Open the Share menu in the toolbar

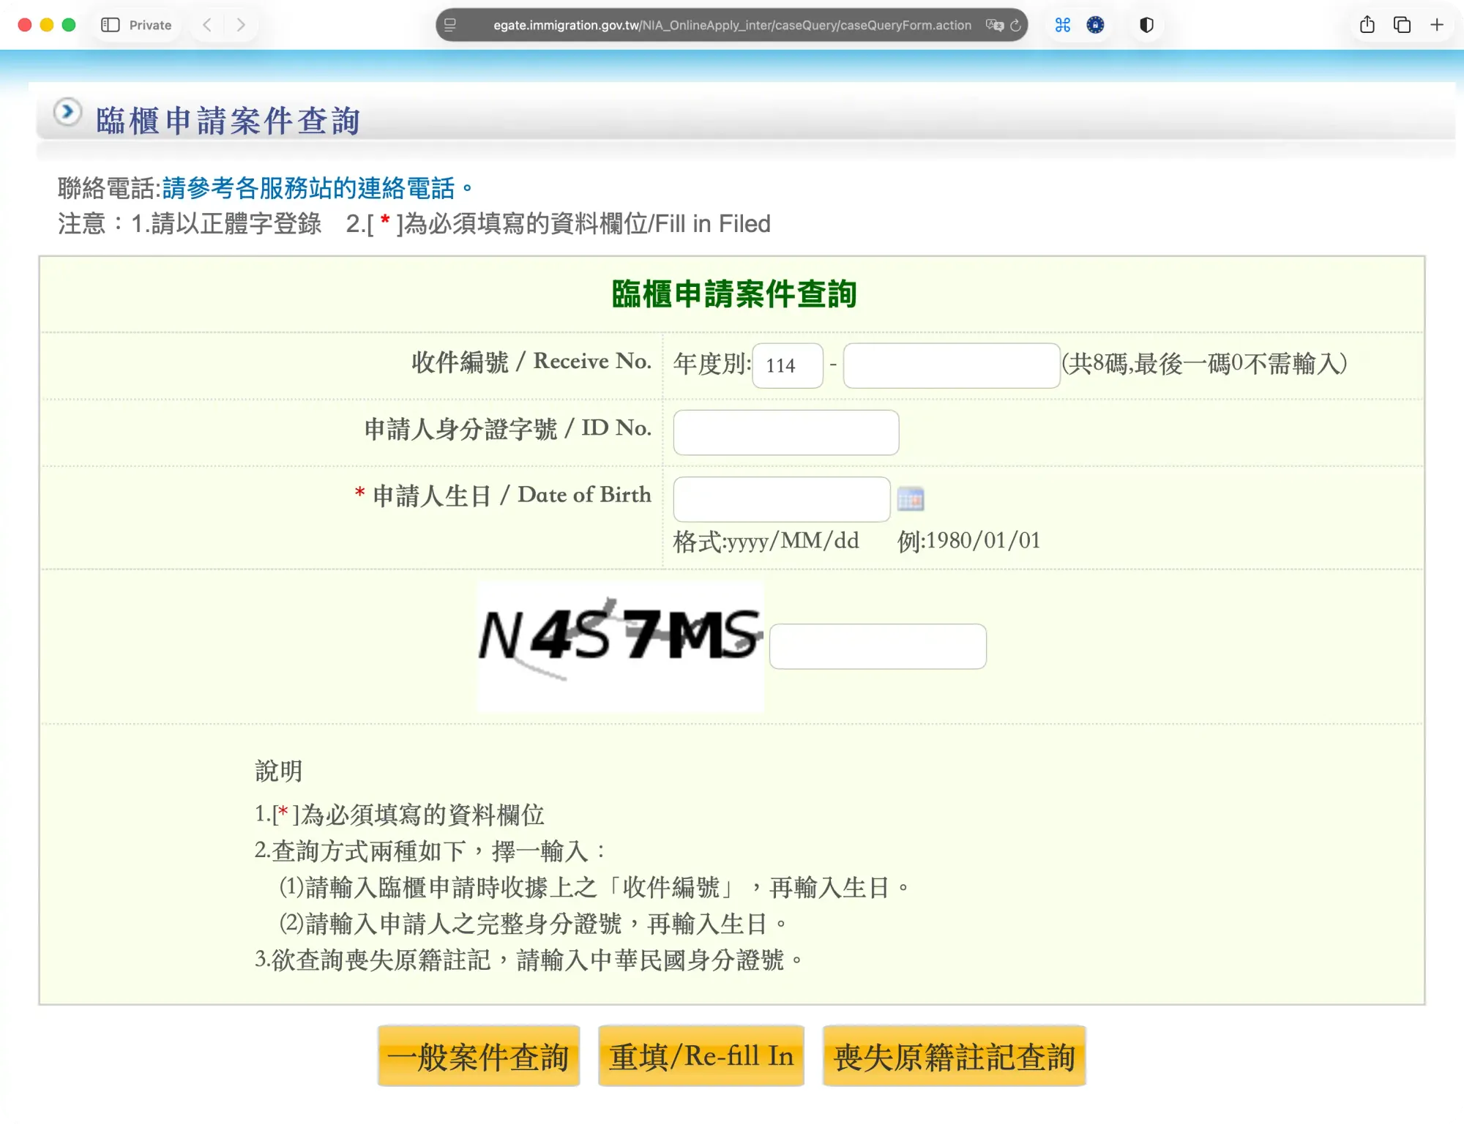coord(1366,24)
